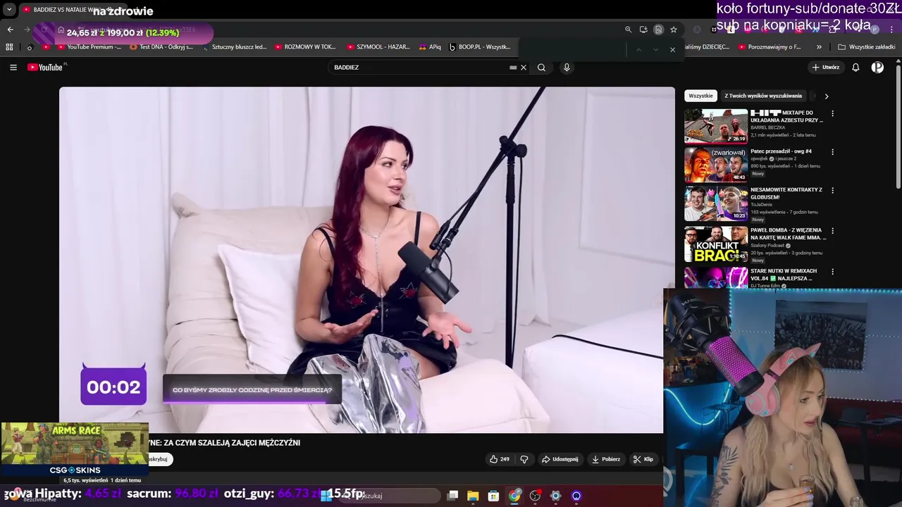Open more options for Patec przesadził video
This screenshot has height=507, width=902.
[x=832, y=152]
